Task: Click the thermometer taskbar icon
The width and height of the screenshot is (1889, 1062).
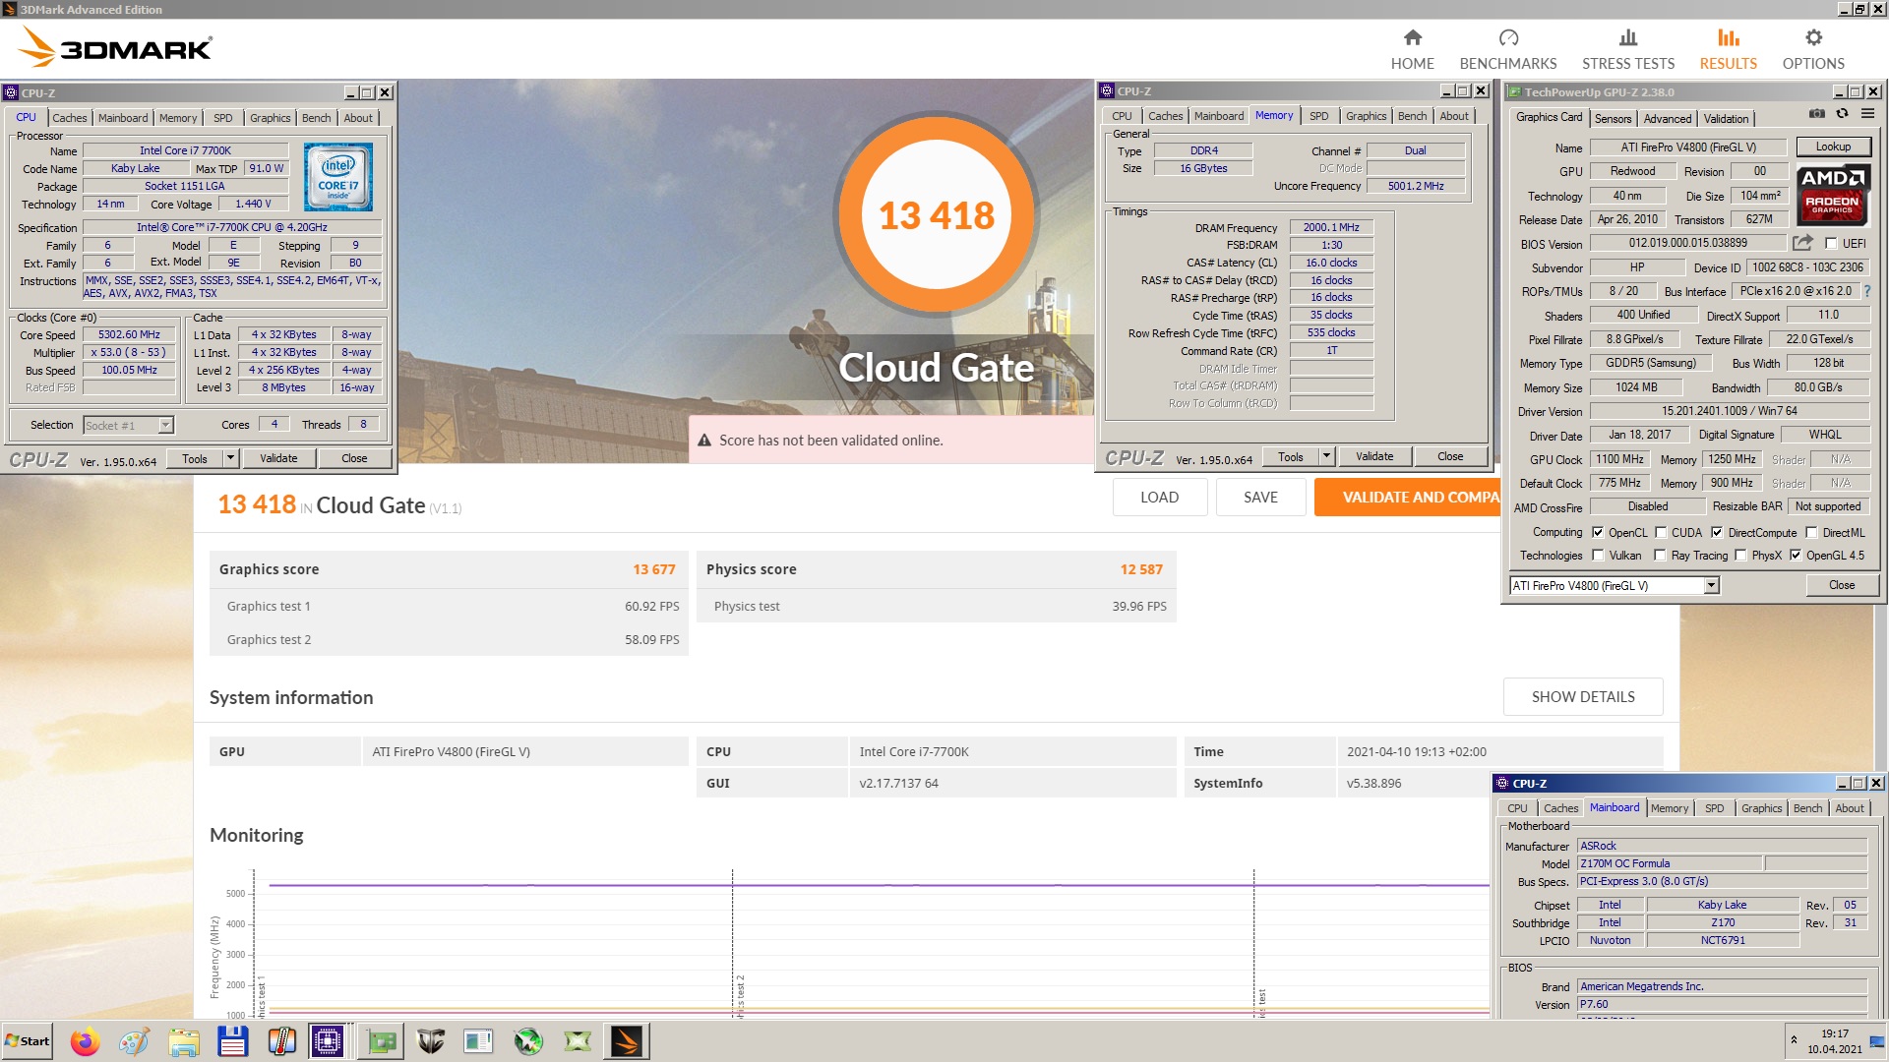Action: pyautogui.click(x=282, y=1041)
